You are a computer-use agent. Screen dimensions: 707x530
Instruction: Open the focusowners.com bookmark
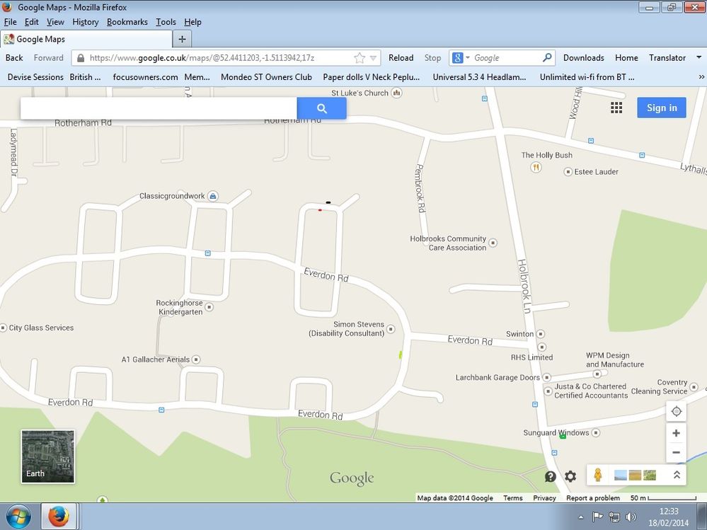(145, 77)
